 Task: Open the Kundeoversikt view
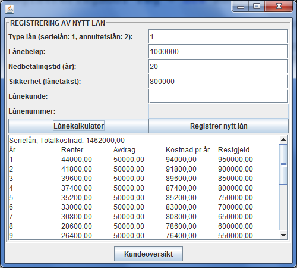point(148,254)
